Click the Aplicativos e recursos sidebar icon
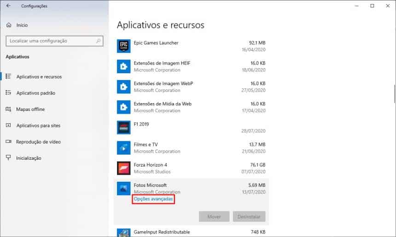The image size is (396, 237). pyautogui.click(x=8, y=76)
